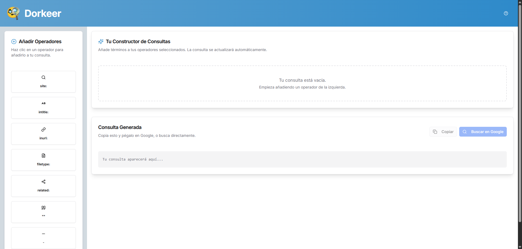Add the site: operator with magnifier icon

coord(43,81)
